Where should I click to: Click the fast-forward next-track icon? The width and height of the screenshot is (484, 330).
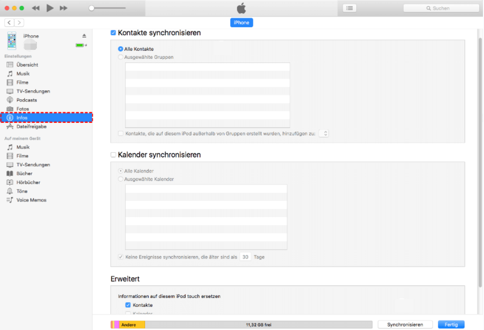pyautogui.click(x=64, y=8)
